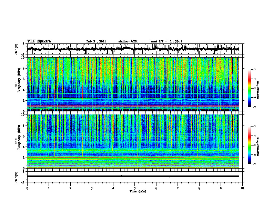Click the ch.2 spectrogram color scale bar
Viewport: 273px width, 211px height.
pyautogui.click(x=249, y=145)
